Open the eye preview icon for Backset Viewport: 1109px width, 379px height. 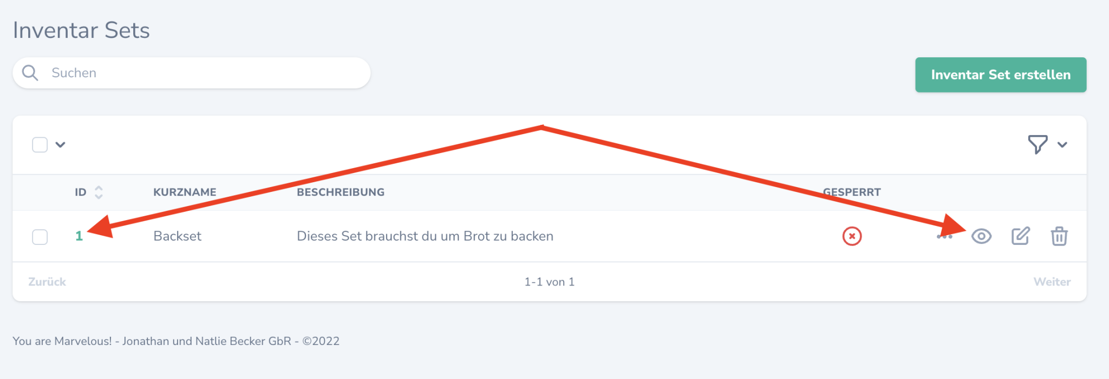click(982, 236)
